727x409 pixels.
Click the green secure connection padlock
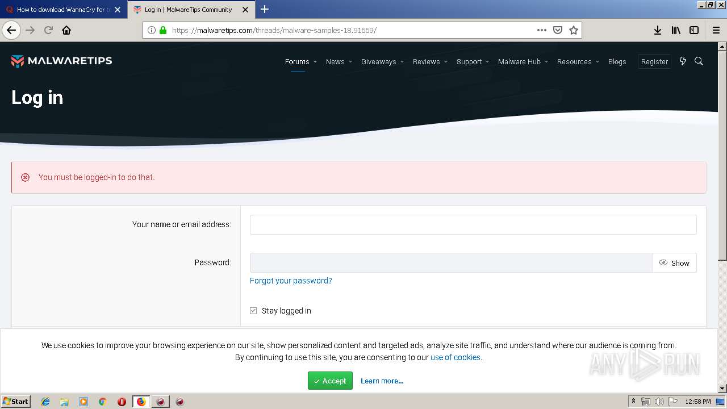point(163,30)
